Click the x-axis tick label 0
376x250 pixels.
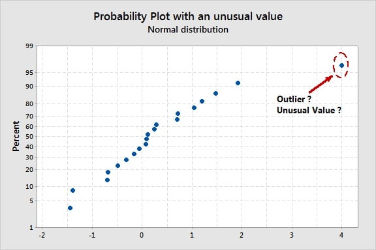coord(142,235)
